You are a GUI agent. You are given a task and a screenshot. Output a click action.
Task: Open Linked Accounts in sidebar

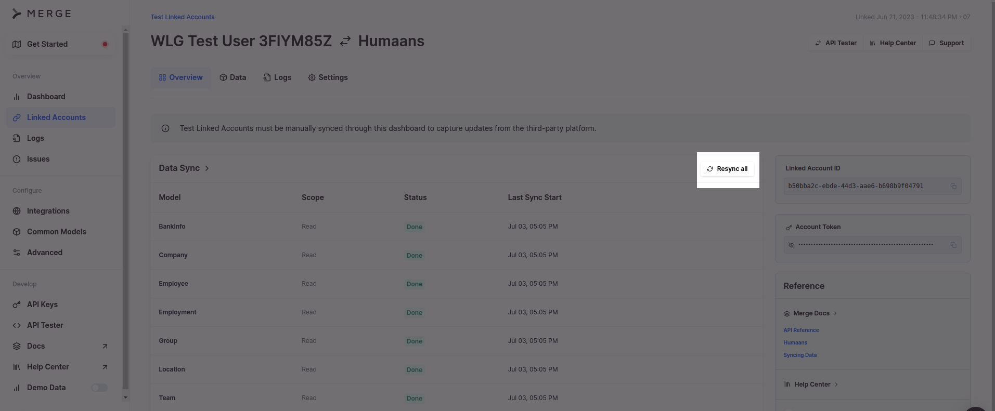click(61, 117)
